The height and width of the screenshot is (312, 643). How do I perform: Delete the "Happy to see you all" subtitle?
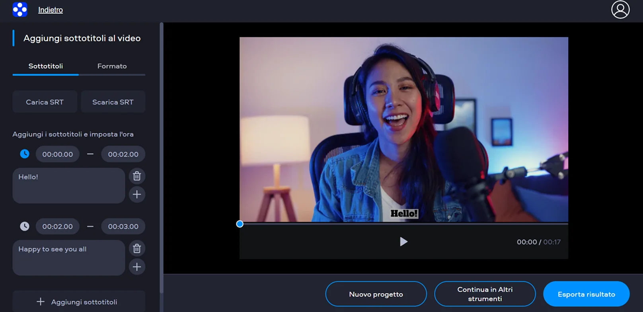(x=137, y=248)
